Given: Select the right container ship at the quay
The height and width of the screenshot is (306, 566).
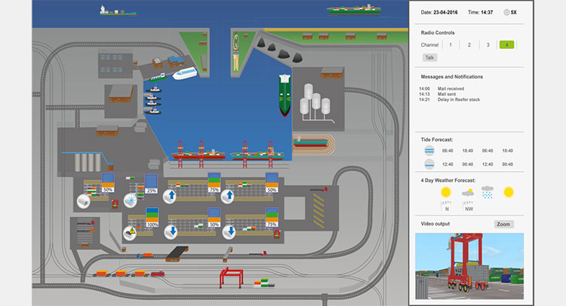Looking at the screenshot, I should pos(257,155).
